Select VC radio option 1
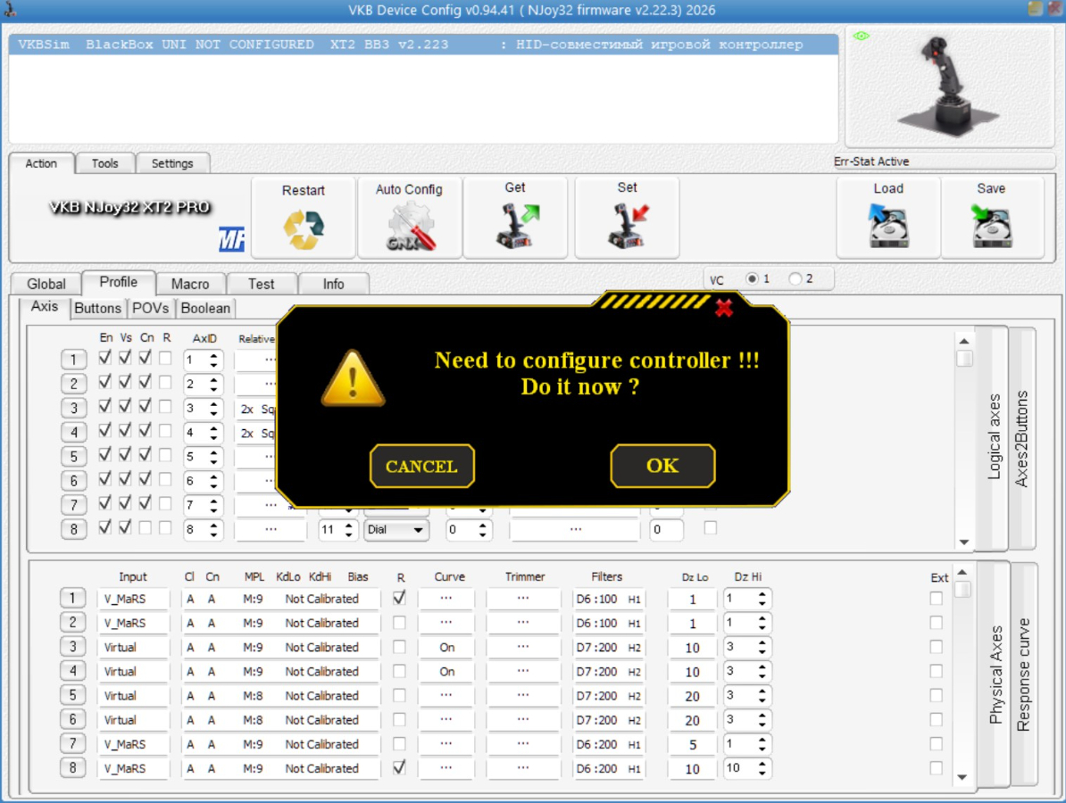The width and height of the screenshot is (1066, 803). click(751, 278)
